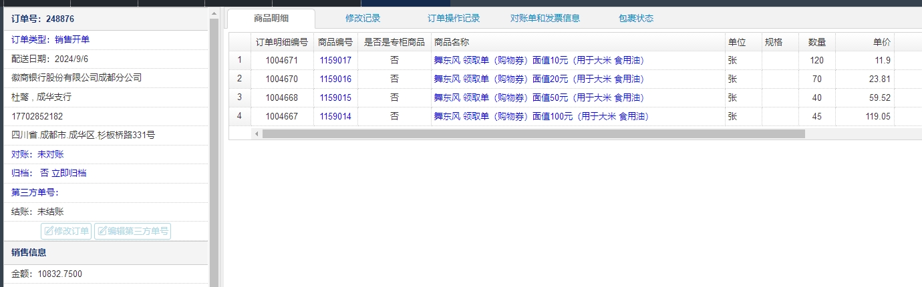The image size is (922, 287).
Task: Open product number 1159014 link
Action: point(335,116)
